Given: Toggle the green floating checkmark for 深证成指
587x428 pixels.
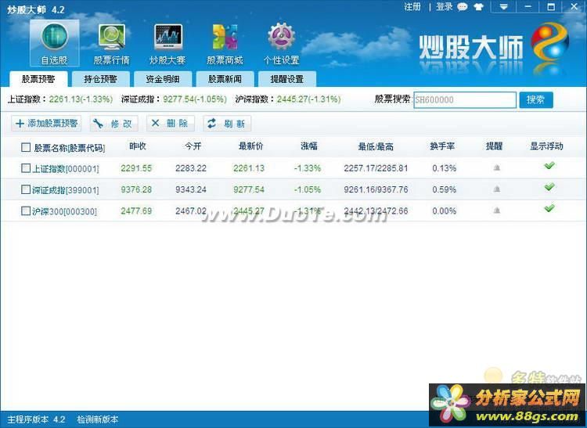Looking at the screenshot, I should tap(549, 187).
